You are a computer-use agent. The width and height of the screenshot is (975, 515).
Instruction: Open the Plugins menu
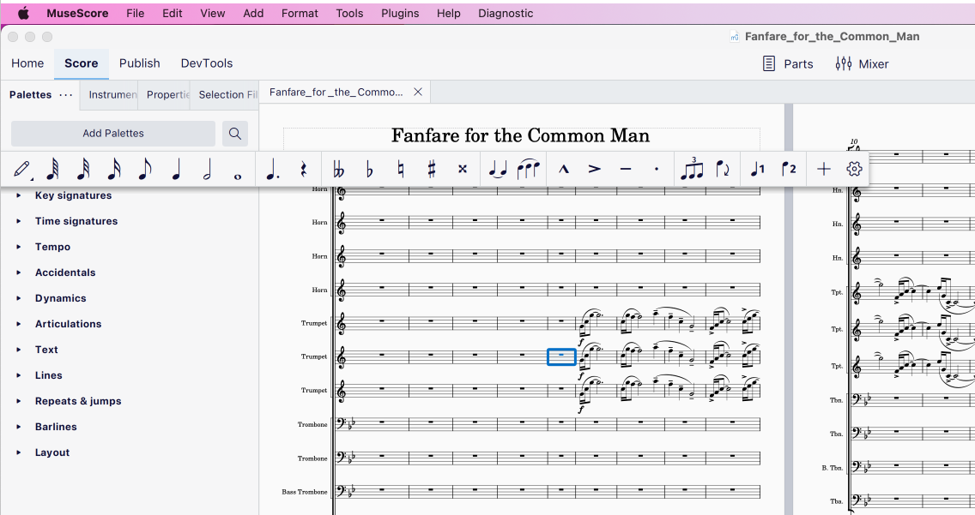click(400, 13)
